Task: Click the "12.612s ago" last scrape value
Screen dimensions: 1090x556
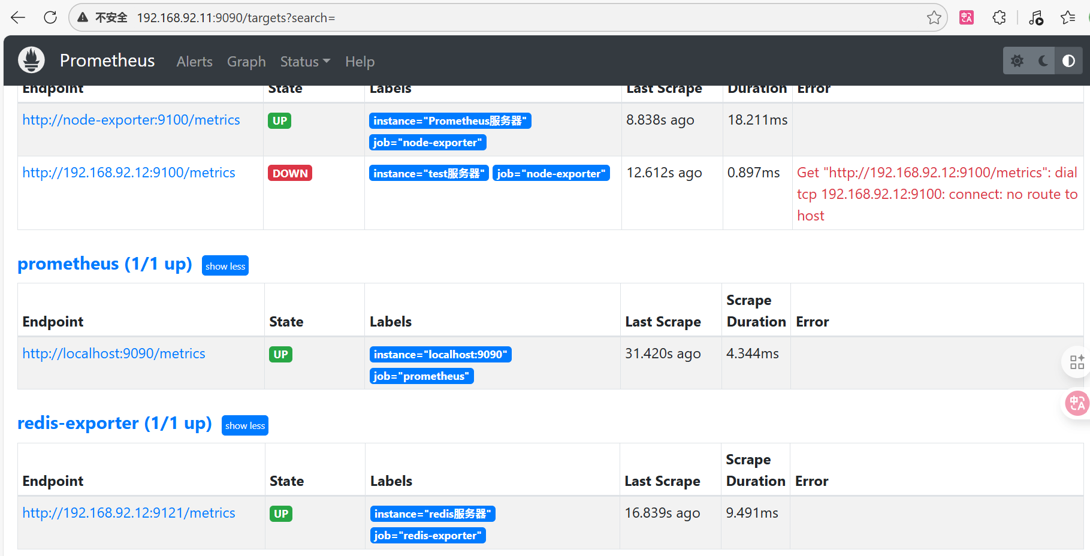Action: [x=664, y=173]
